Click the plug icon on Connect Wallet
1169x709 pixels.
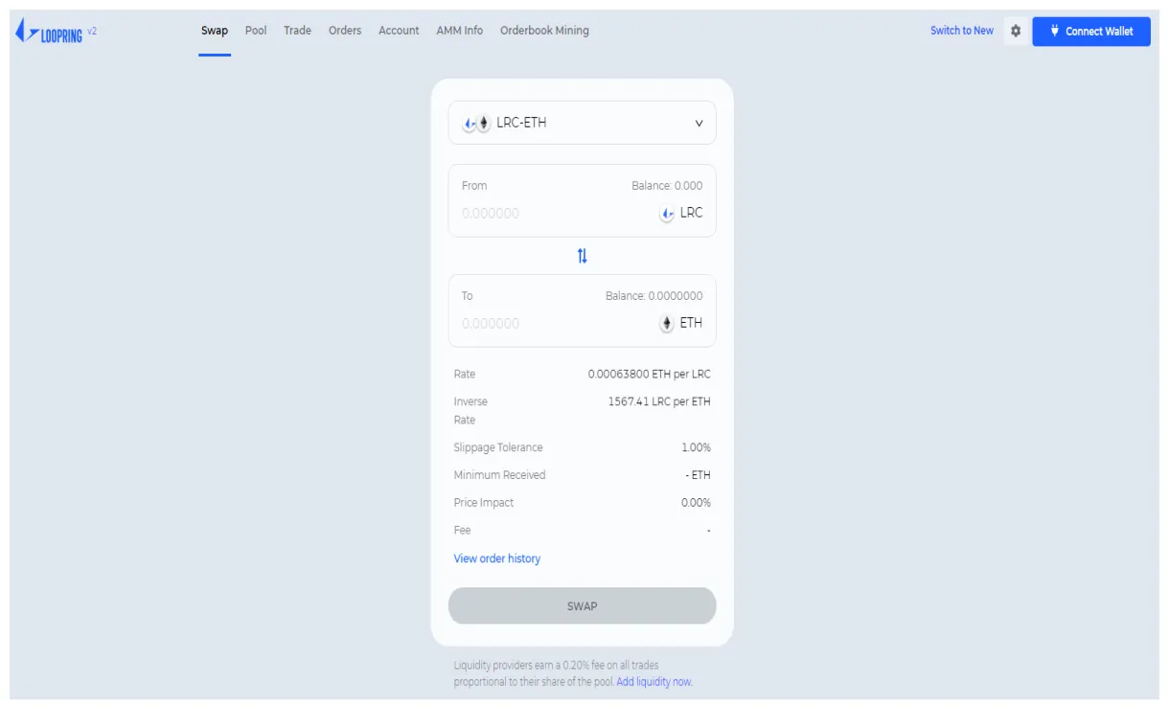pos(1053,31)
